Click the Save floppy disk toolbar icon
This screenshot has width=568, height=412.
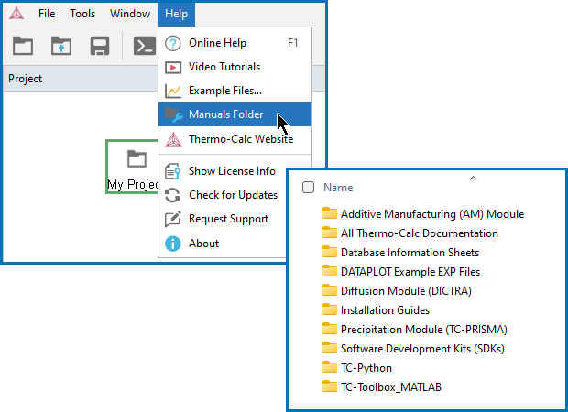[x=100, y=46]
